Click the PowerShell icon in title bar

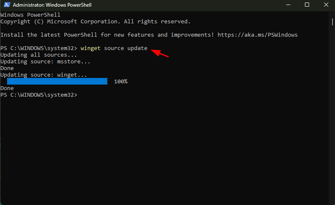pos(7,5)
